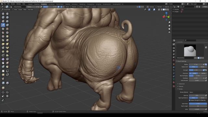Open the World properties tab icon
The width and height of the screenshot is (208, 117).
(174, 60)
